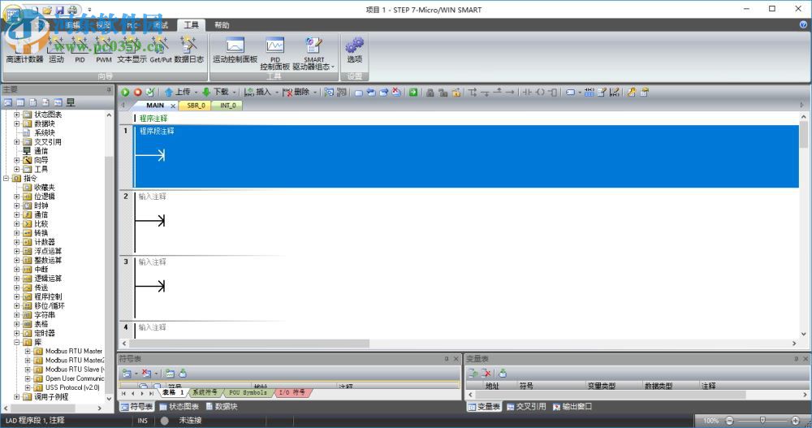This screenshot has width=812, height=428.
Task: Open the PID 控制面板
Action: 275,54
